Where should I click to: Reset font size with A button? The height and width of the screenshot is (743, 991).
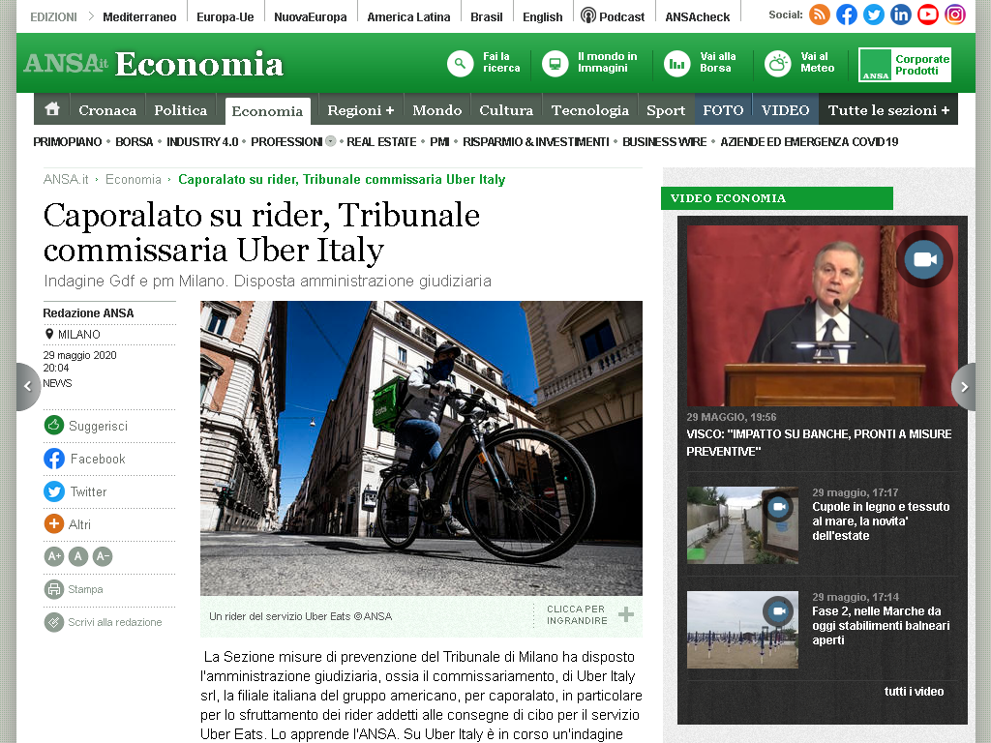click(78, 556)
